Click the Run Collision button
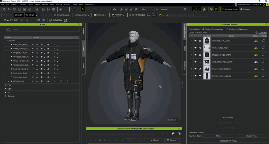The height and width of the screenshot is (144, 269). click(228, 117)
